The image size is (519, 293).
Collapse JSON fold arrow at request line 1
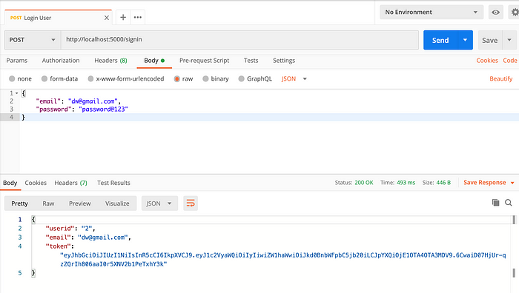[16, 93]
